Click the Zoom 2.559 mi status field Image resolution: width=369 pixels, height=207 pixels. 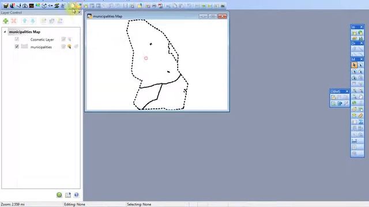coord(13,205)
